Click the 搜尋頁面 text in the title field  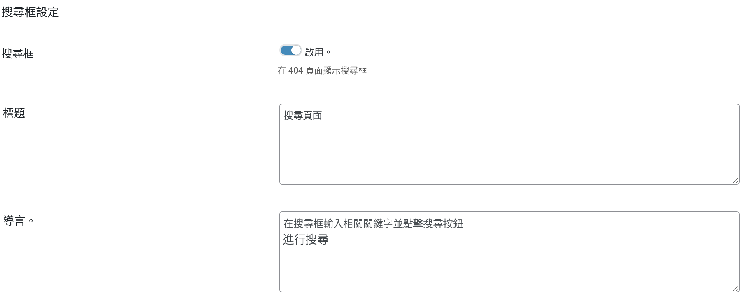303,115
